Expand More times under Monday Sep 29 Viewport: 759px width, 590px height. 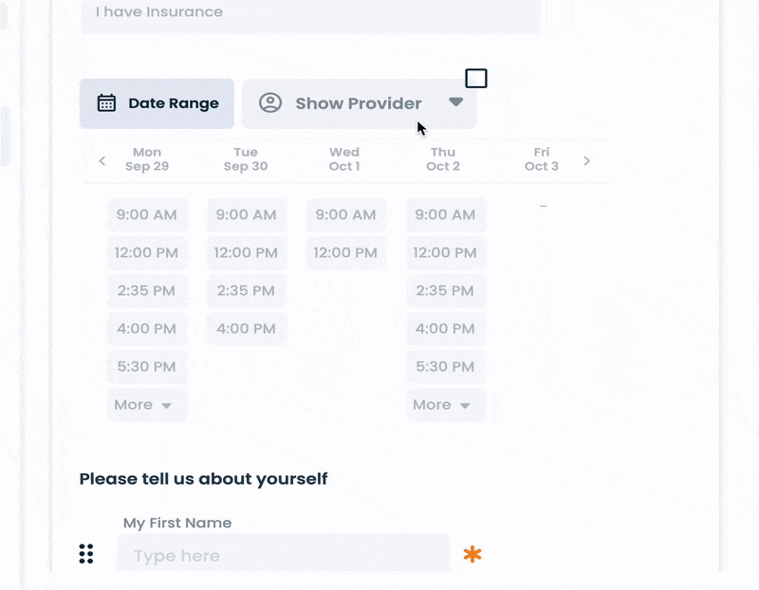click(x=145, y=405)
